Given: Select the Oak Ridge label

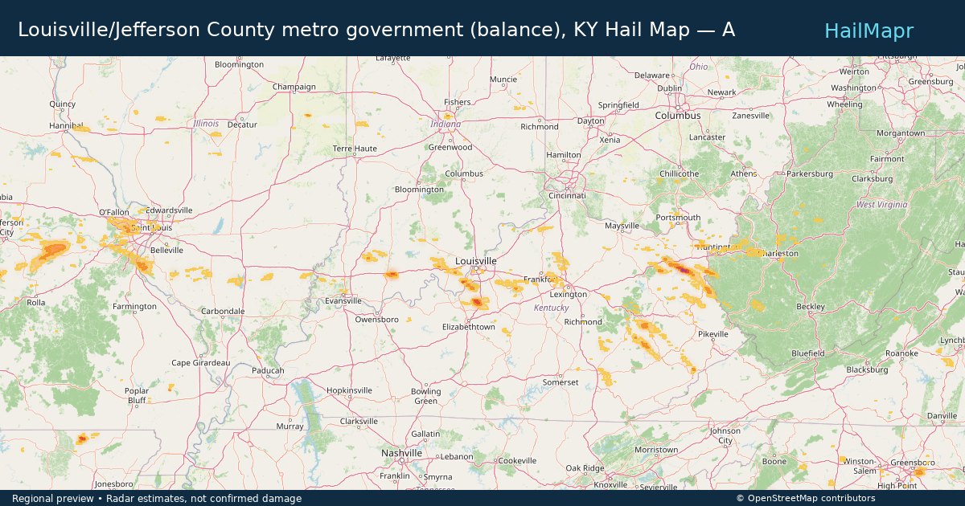Looking at the screenshot, I should click(585, 468).
